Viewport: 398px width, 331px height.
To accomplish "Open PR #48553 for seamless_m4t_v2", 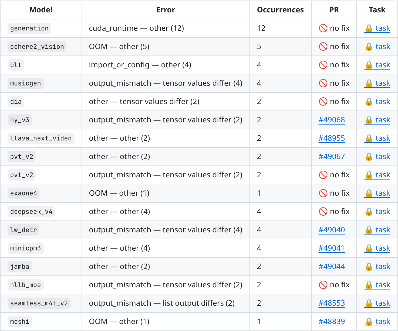I will pos(332,303).
